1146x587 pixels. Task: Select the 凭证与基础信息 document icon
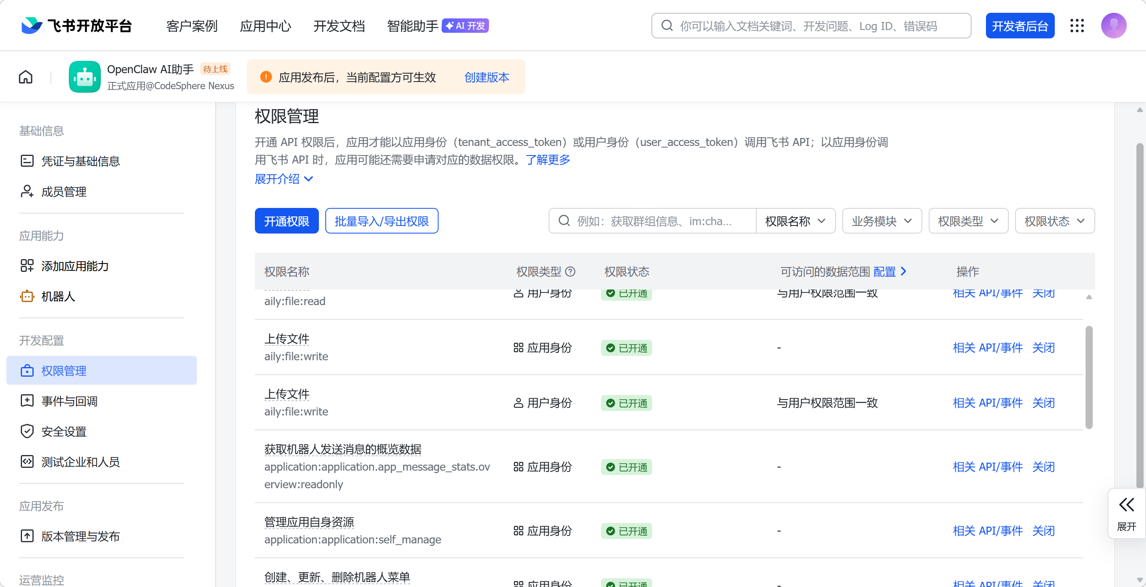point(27,160)
